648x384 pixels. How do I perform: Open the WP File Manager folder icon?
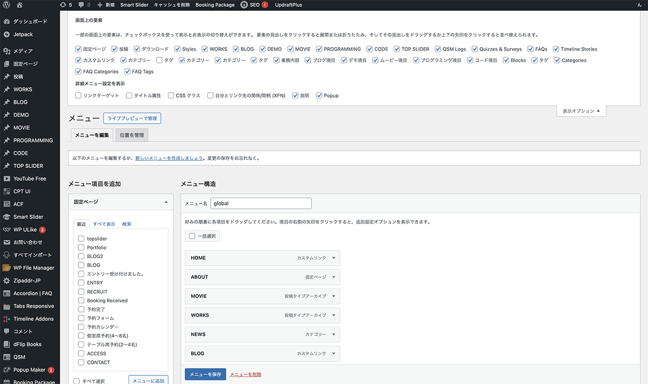click(6, 268)
